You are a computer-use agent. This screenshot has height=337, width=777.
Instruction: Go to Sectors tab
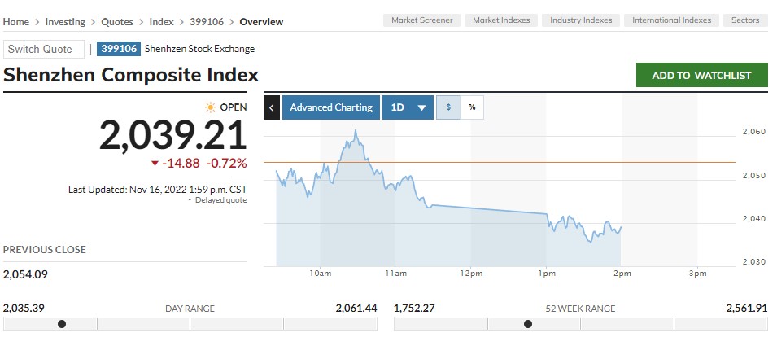[x=745, y=20]
